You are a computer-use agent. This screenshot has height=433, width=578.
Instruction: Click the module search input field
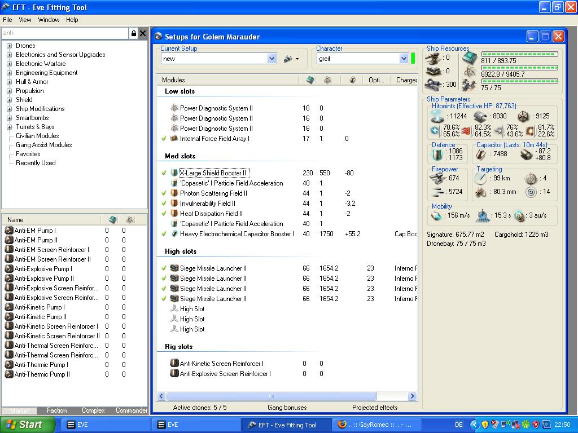[x=65, y=33]
